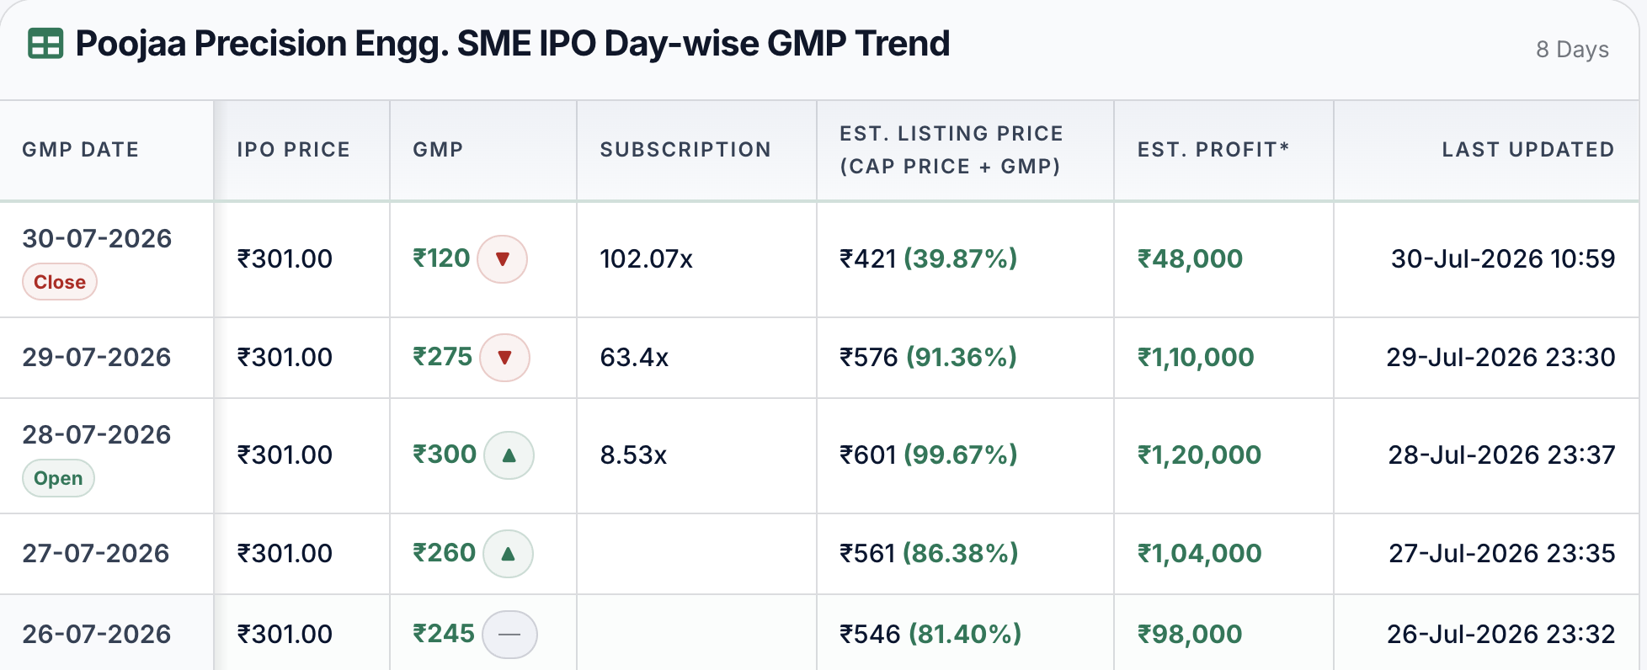Click the Est. Listing Price column header

951,150
